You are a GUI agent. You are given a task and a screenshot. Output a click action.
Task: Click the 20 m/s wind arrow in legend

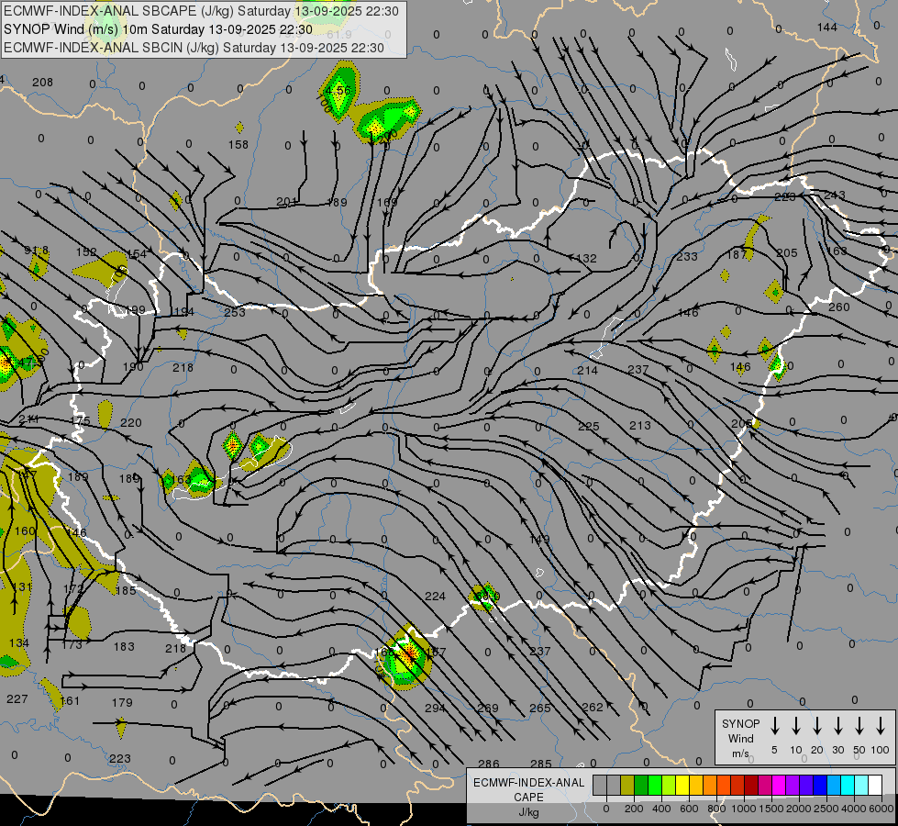816,726
